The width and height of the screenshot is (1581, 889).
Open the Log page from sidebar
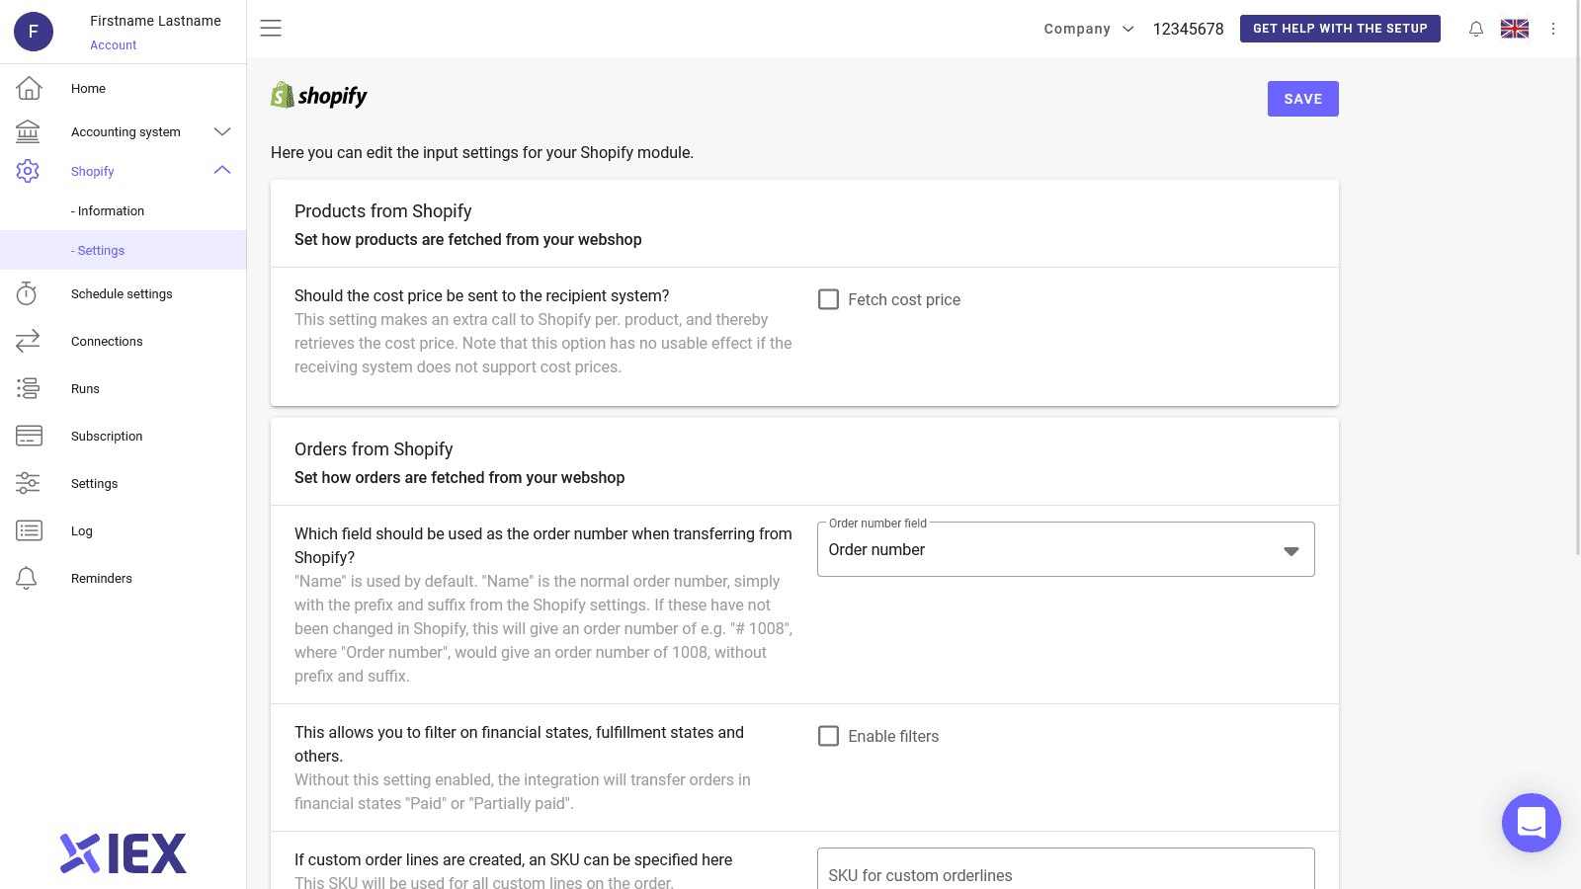click(82, 531)
